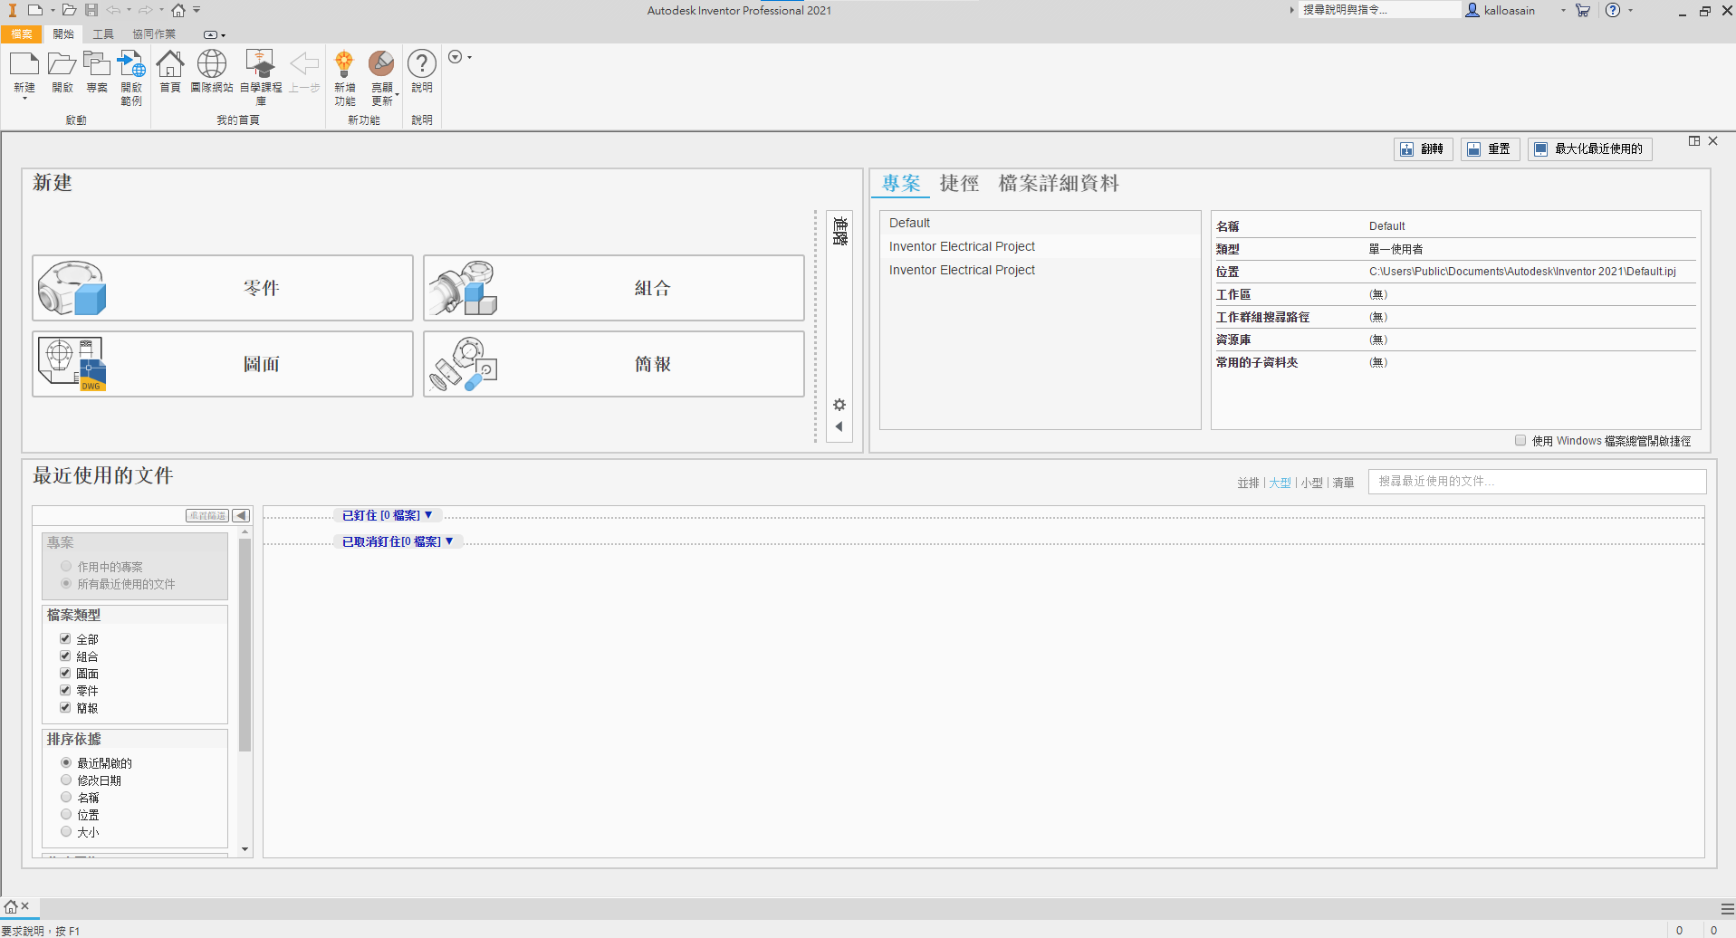The width and height of the screenshot is (1736, 938).
Task: Select 位置 sort radio button
Action: 66,815
